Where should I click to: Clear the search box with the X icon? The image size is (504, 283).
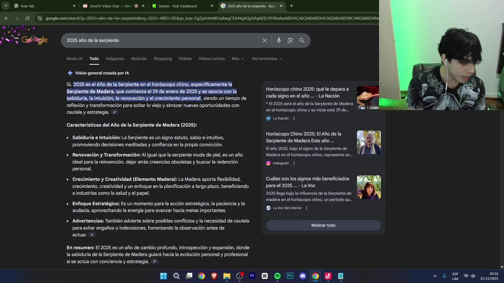tap(265, 40)
